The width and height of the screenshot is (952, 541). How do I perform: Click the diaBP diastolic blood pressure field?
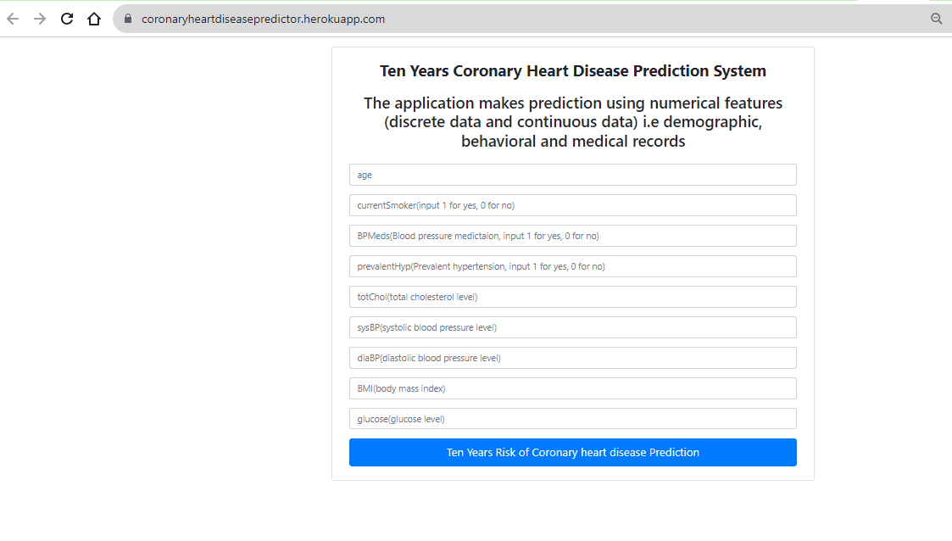(572, 358)
